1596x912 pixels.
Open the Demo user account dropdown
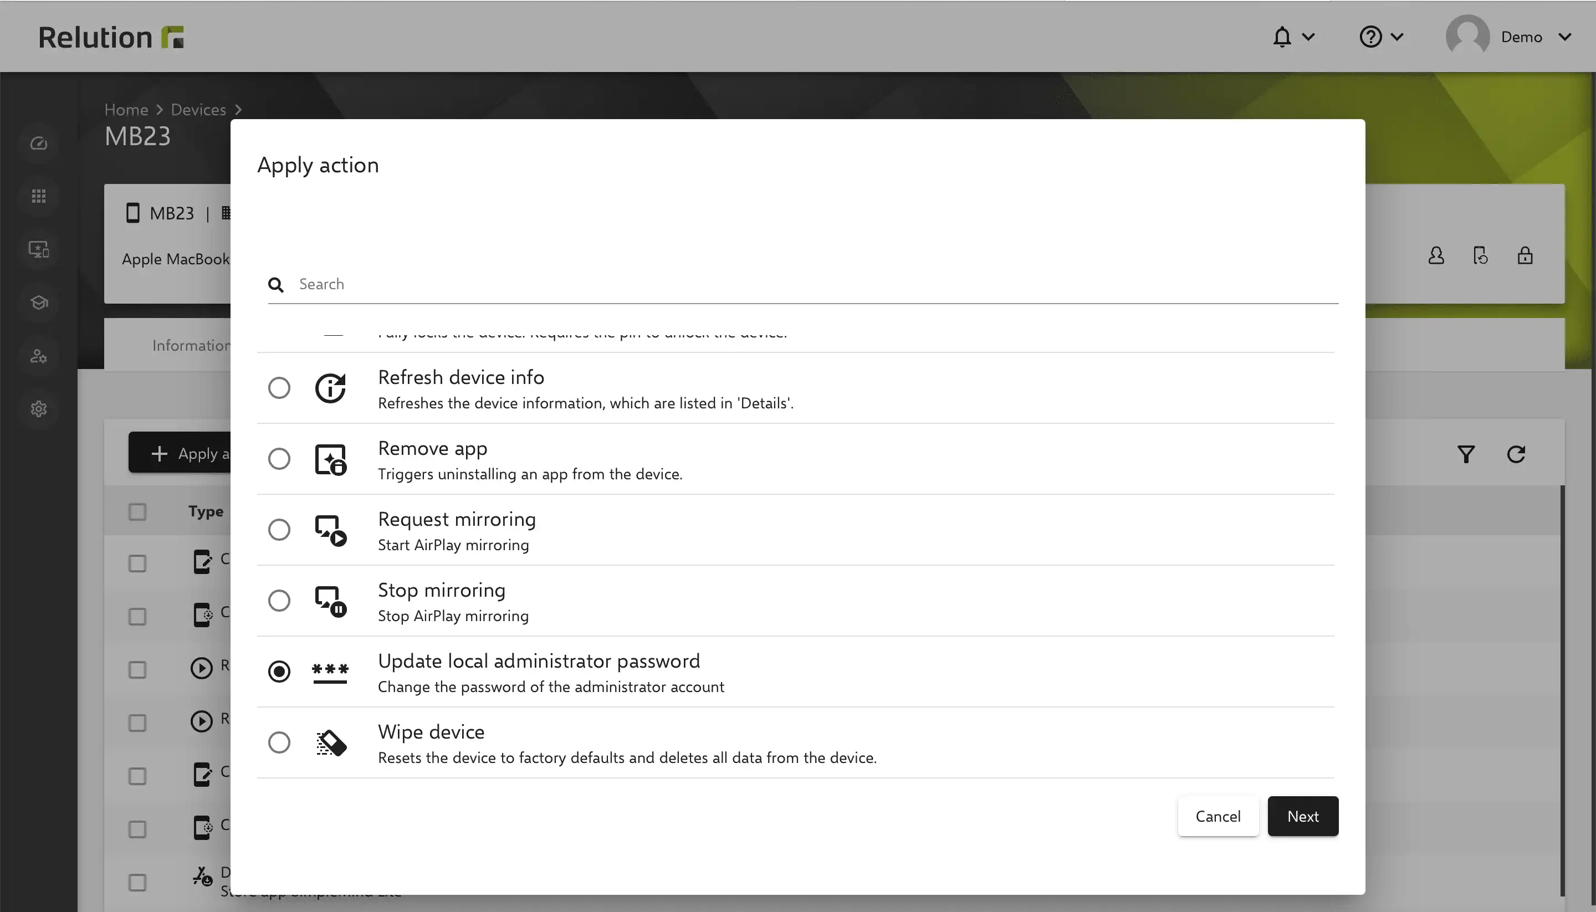pyautogui.click(x=1508, y=37)
